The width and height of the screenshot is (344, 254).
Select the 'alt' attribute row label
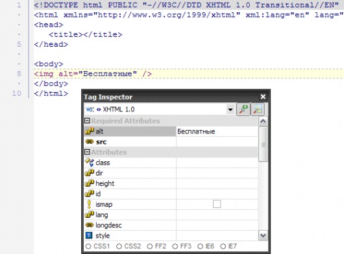99,132
